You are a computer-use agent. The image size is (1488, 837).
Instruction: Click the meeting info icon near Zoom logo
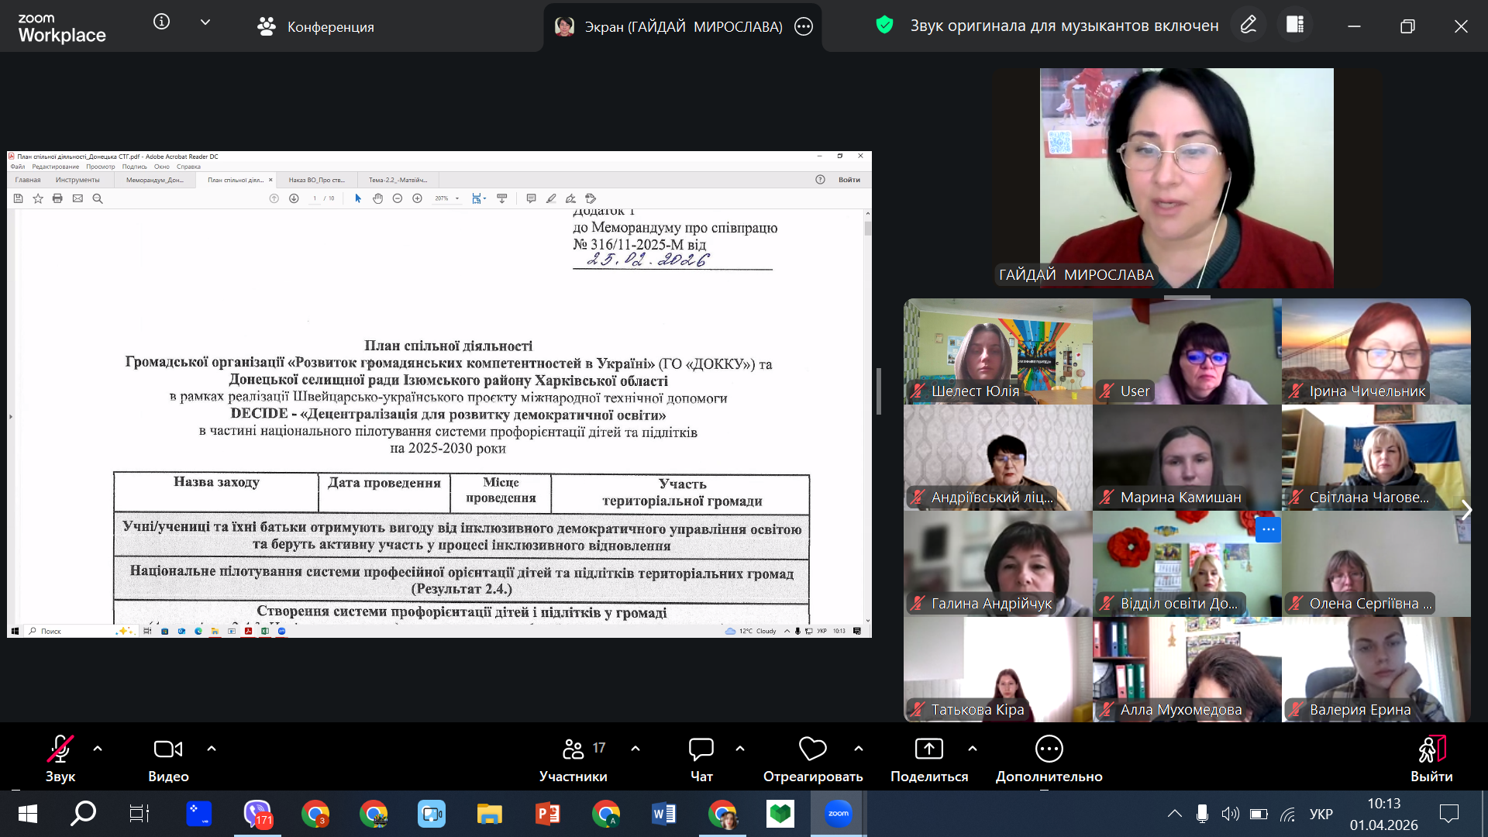coord(161,22)
